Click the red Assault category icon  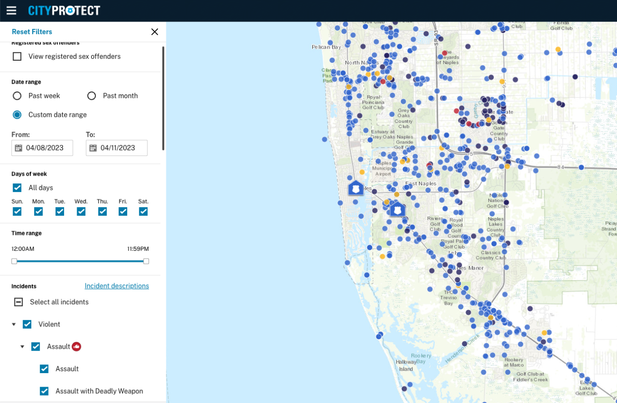76,347
